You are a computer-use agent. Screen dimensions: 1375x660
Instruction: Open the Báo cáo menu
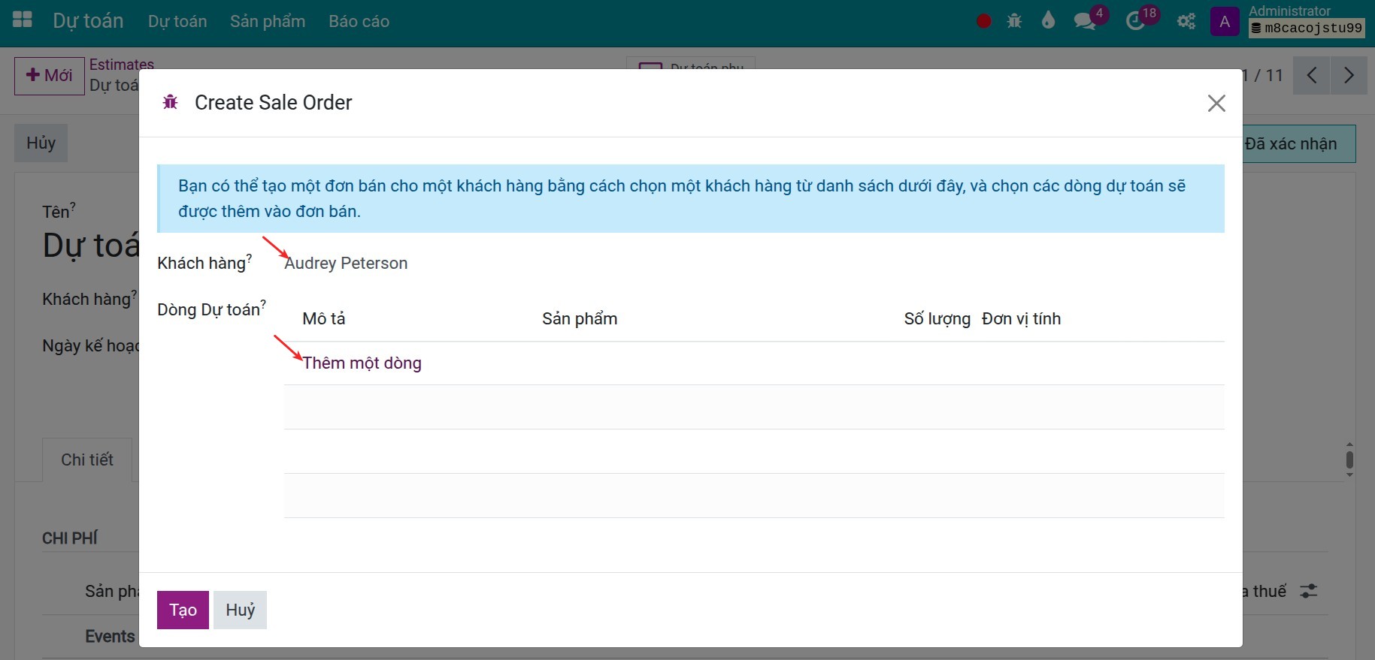[359, 22]
